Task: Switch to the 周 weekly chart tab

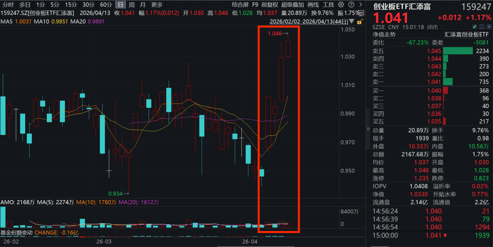Action: (x=132, y=5)
